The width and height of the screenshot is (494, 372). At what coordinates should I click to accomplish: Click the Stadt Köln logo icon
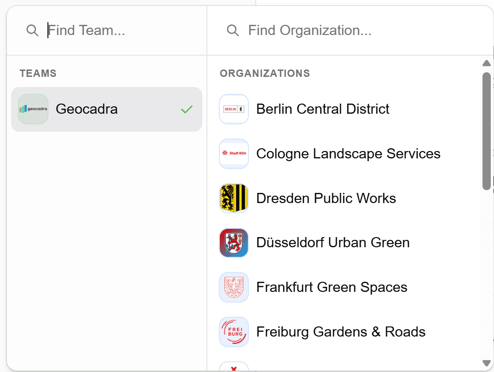pos(234,153)
